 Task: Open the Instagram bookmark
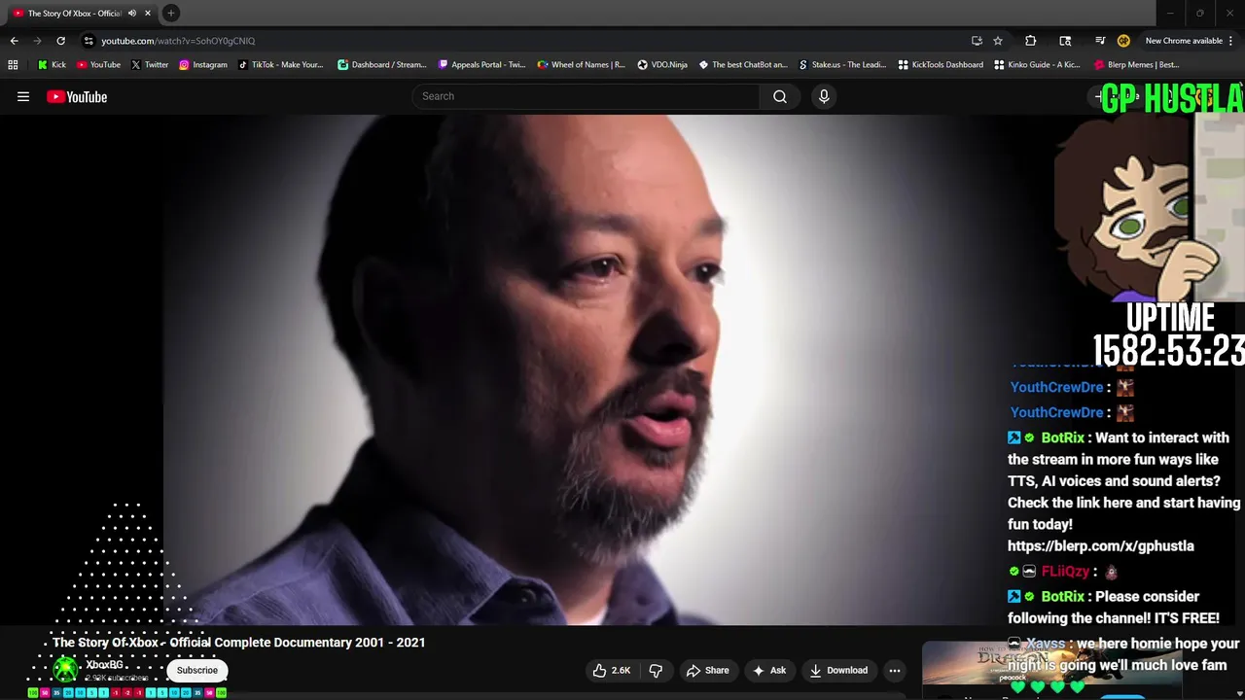202,65
